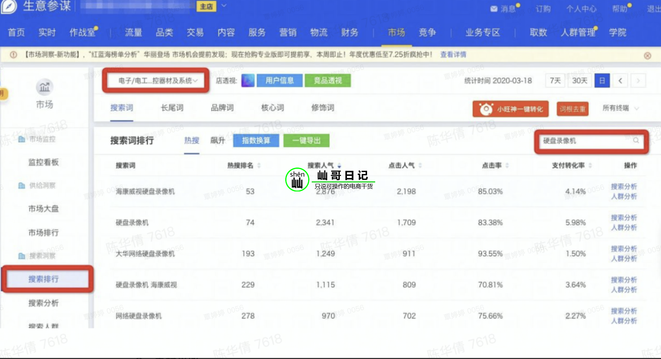Open 人群分析 for 网络硬盘录像机 row
661x359 pixels.
(624, 321)
